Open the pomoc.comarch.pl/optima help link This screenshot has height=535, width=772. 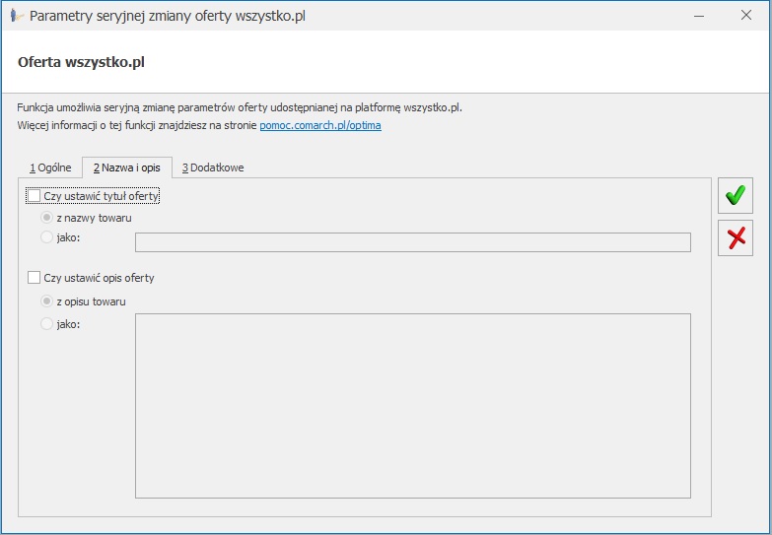coord(320,125)
